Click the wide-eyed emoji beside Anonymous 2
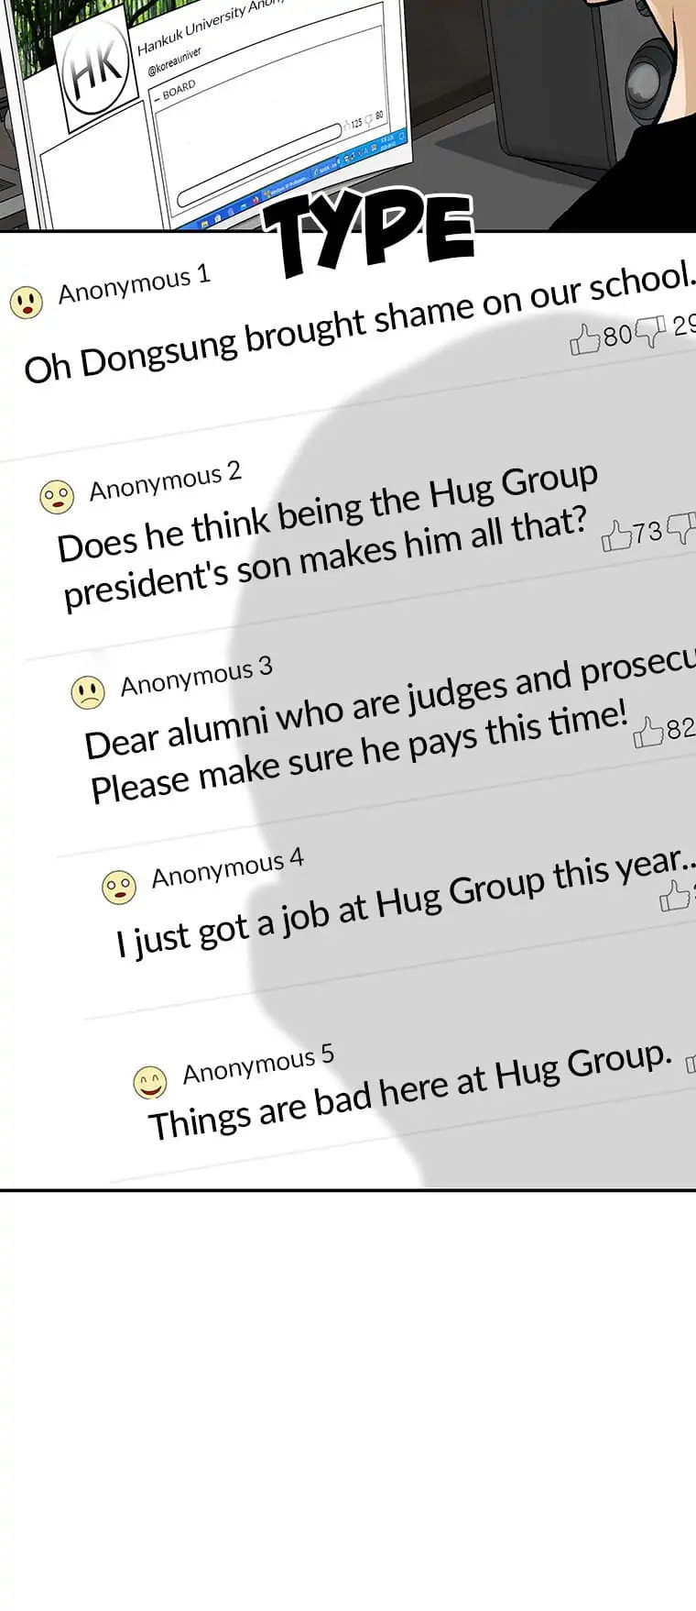Image resolution: width=696 pixels, height=1611 pixels. pyautogui.click(x=57, y=497)
